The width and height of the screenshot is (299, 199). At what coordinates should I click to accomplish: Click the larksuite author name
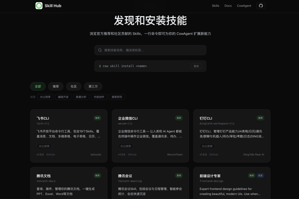96,155
